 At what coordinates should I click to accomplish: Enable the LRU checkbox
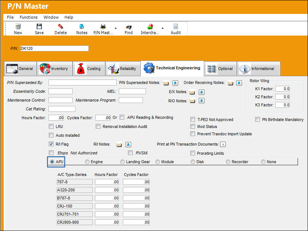click(51, 126)
